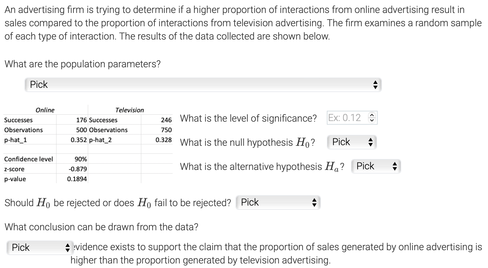Open the population parameters Pick dropdown
Image resolution: width=488 pixels, height=268 pixels.
pyautogui.click(x=203, y=85)
